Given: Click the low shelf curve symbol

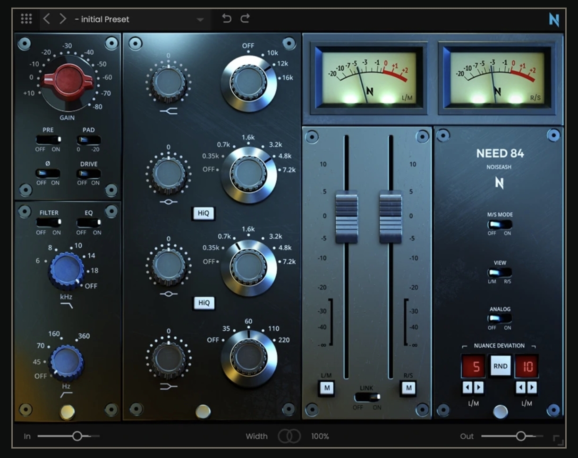Looking at the screenshot, I should pyautogui.click(x=169, y=387).
